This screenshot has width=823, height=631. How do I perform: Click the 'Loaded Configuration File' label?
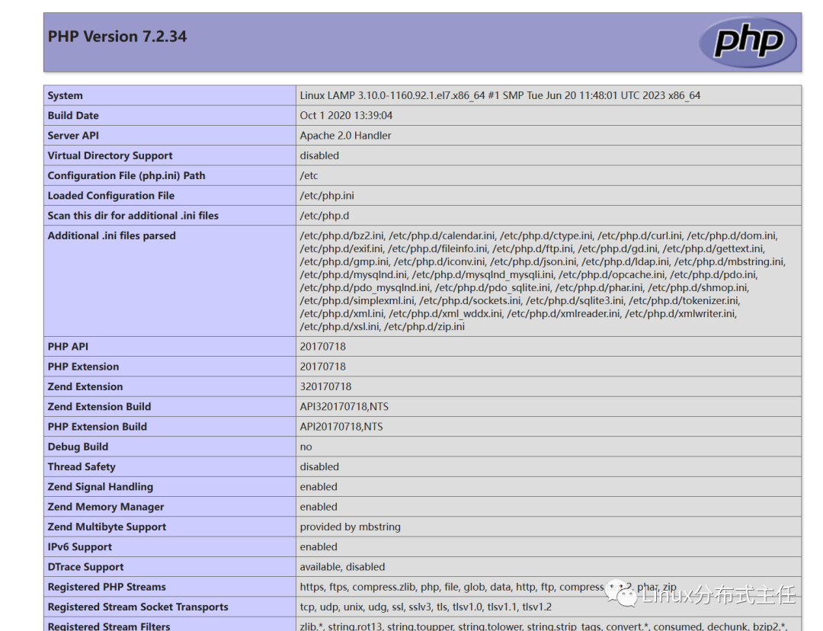pos(110,195)
